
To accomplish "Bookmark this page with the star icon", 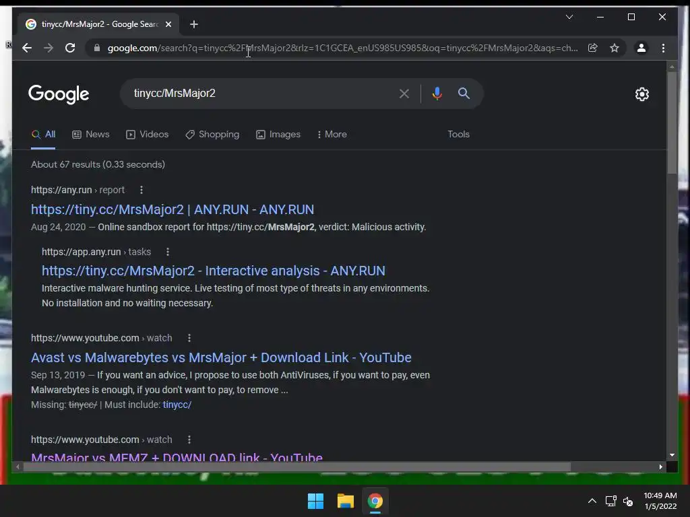I will (615, 48).
